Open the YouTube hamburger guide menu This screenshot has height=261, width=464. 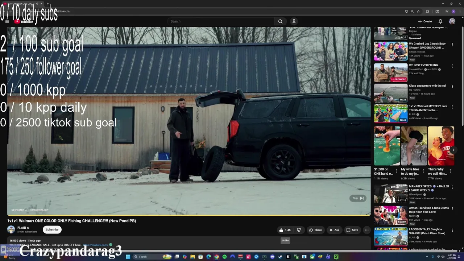point(7,21)
